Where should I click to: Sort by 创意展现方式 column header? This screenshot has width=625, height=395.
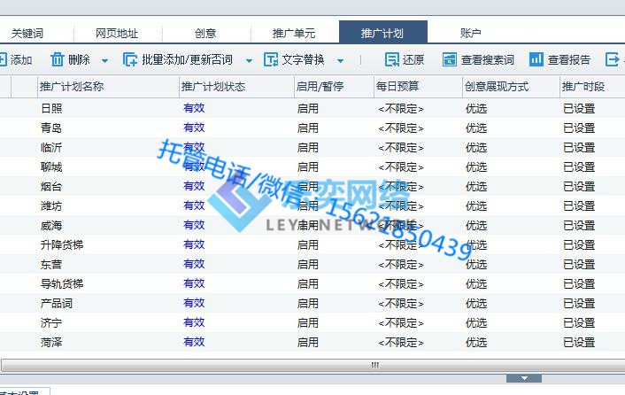pyautogui.click(x=512, y=87)
